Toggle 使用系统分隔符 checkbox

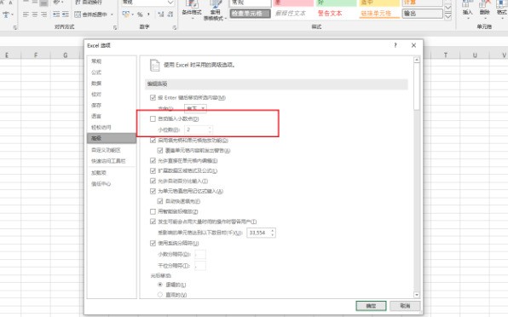(153, 243)
